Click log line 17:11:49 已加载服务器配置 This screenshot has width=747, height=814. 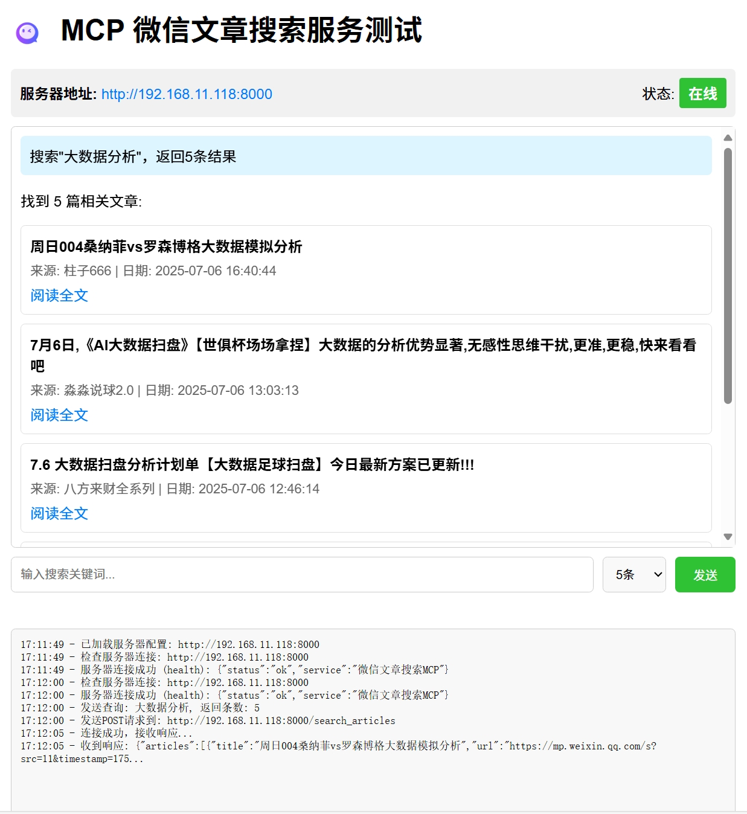(170, 644)
